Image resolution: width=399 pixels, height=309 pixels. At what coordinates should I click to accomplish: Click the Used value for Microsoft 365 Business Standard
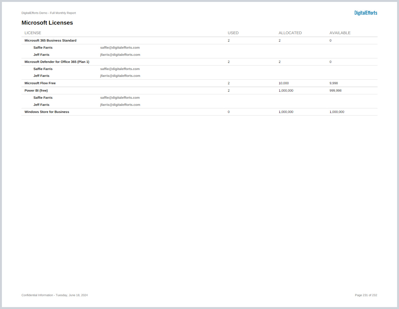coord(229,40)
